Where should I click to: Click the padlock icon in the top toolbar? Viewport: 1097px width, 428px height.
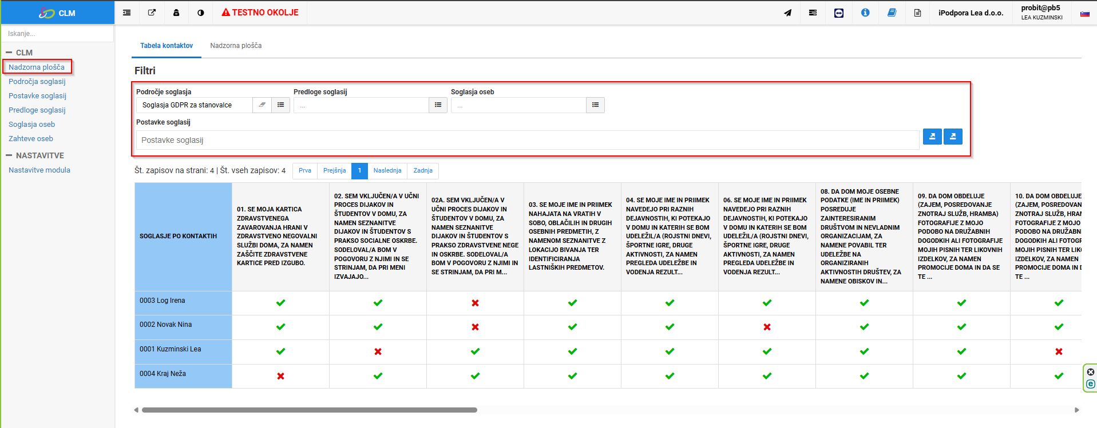[x=176, y=13]
